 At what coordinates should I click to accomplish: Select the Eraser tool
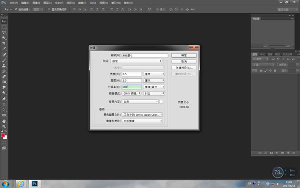(x=4, y=76)
